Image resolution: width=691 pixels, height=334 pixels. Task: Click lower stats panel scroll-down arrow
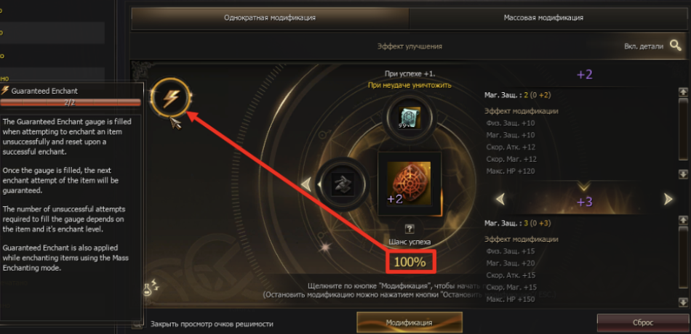[683, 302]
